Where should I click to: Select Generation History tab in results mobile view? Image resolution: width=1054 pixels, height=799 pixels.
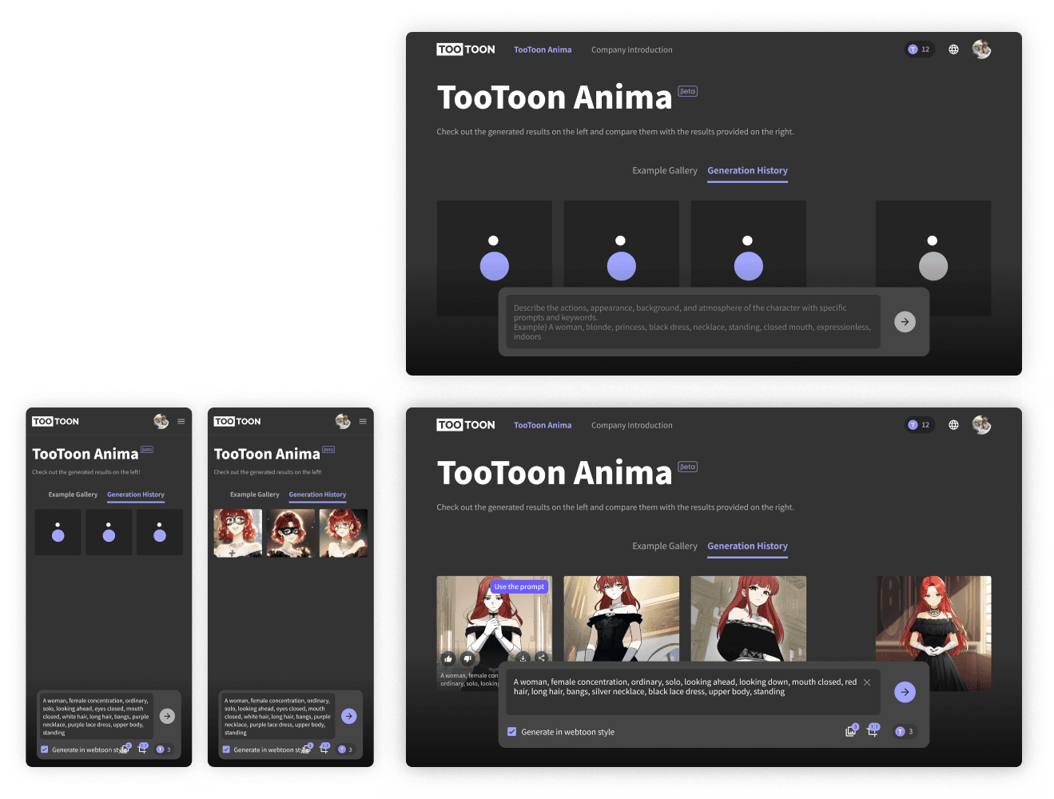click(x=317, y=495)
